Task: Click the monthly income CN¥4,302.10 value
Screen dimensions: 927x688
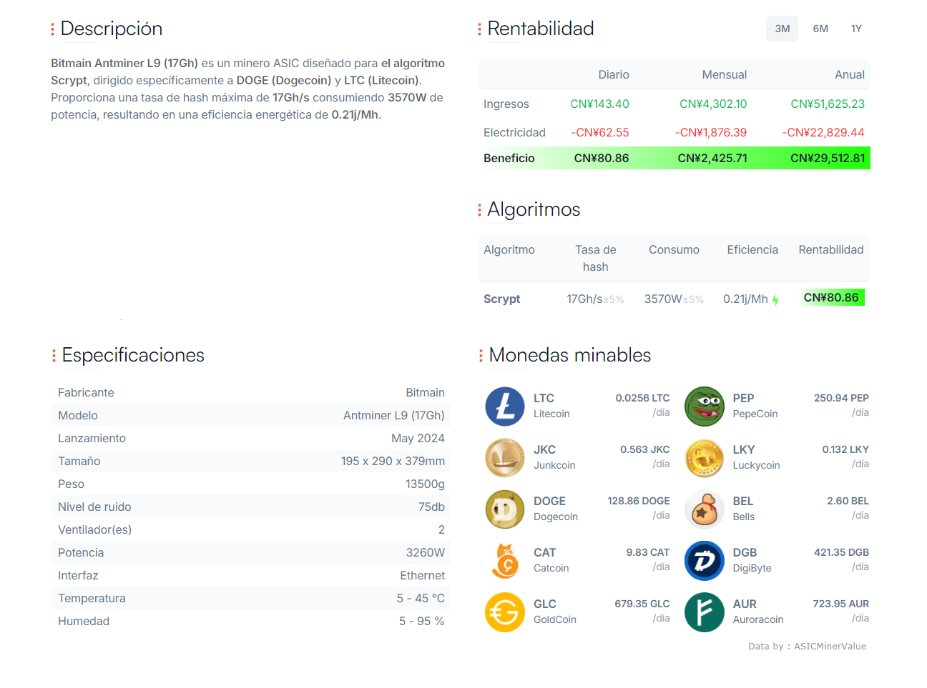Action: point(713,104)
